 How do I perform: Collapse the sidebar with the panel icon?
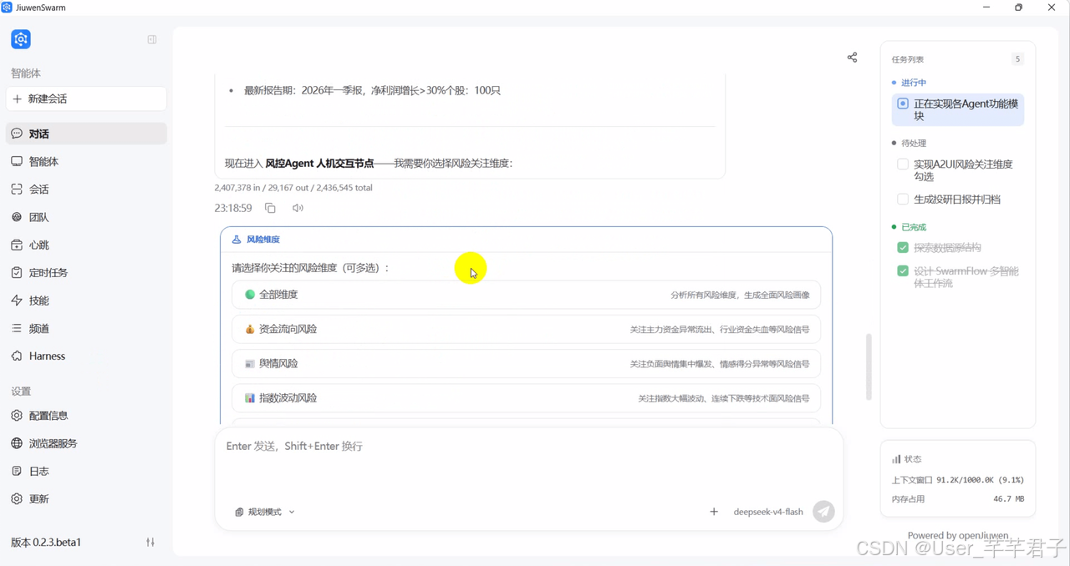coord(152,39)
